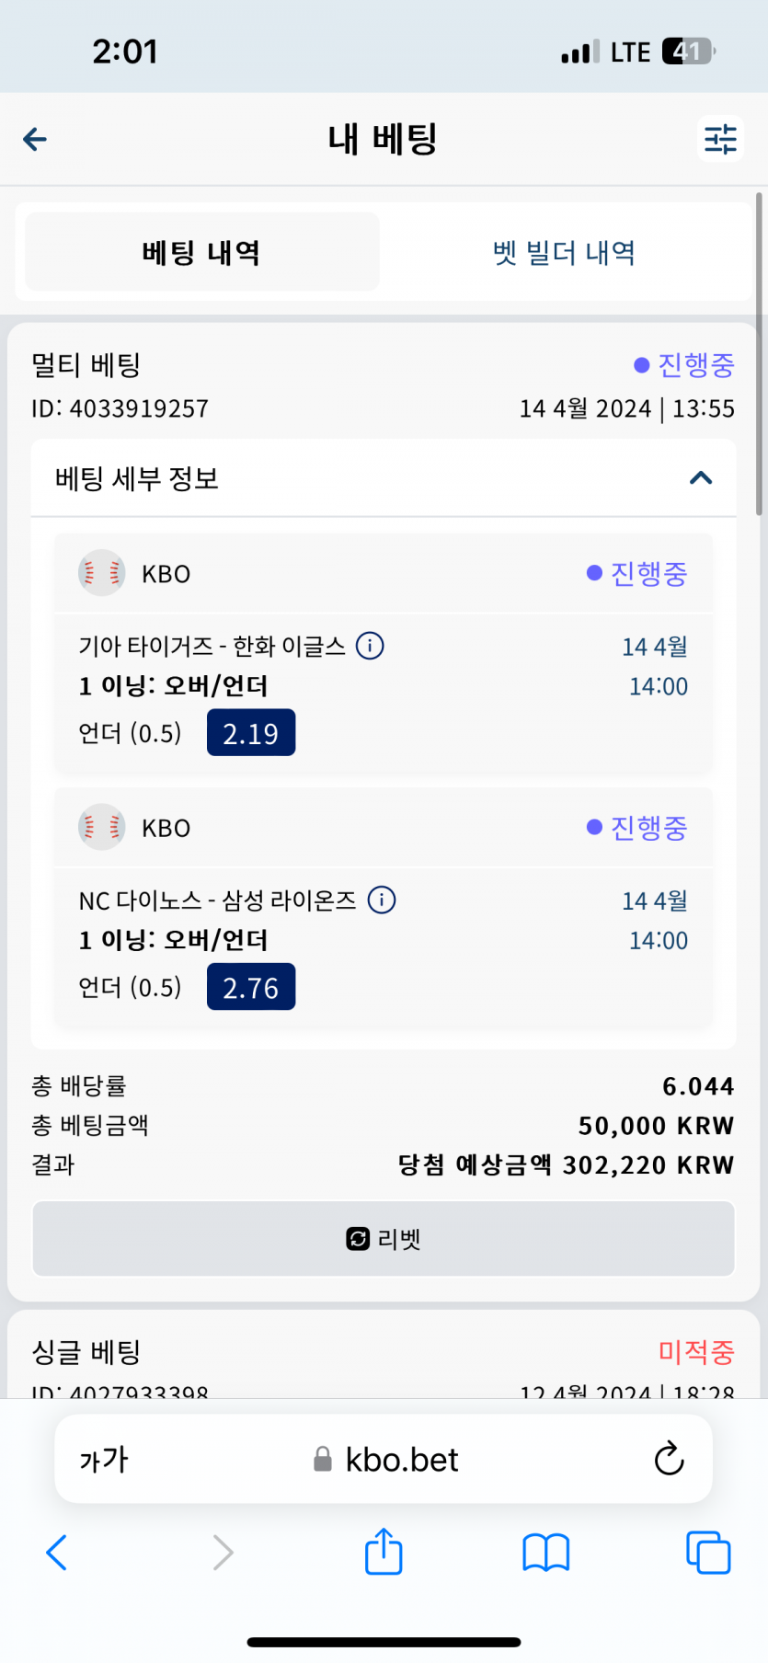The height and width of the screenshot is (1663, 768).
Task: Switch to the 벳 빌더 내역 tab
Action: point(564,253)
